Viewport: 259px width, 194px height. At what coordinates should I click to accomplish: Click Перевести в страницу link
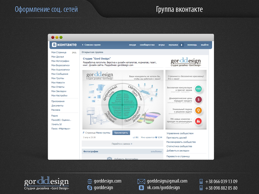tap(178, 156)
